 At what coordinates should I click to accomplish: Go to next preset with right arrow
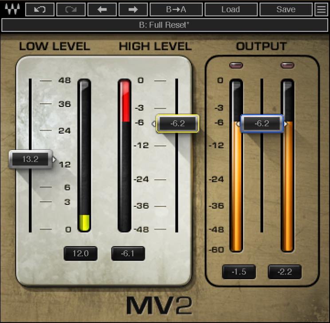[133, 9]
